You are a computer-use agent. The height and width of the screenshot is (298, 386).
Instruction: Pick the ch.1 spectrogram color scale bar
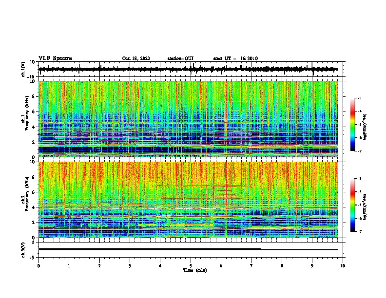(353, 125)
